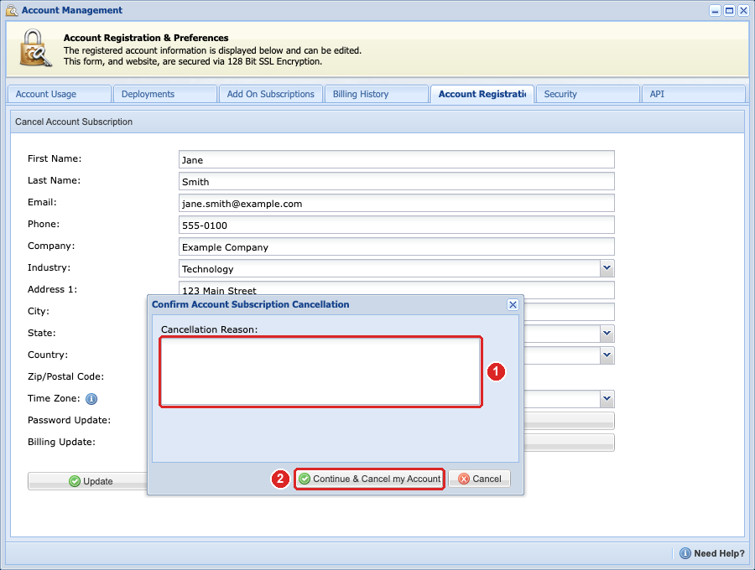Click the red X icon on Cancel button
Viewport: 755px width, 570px height.
(464, 479)
